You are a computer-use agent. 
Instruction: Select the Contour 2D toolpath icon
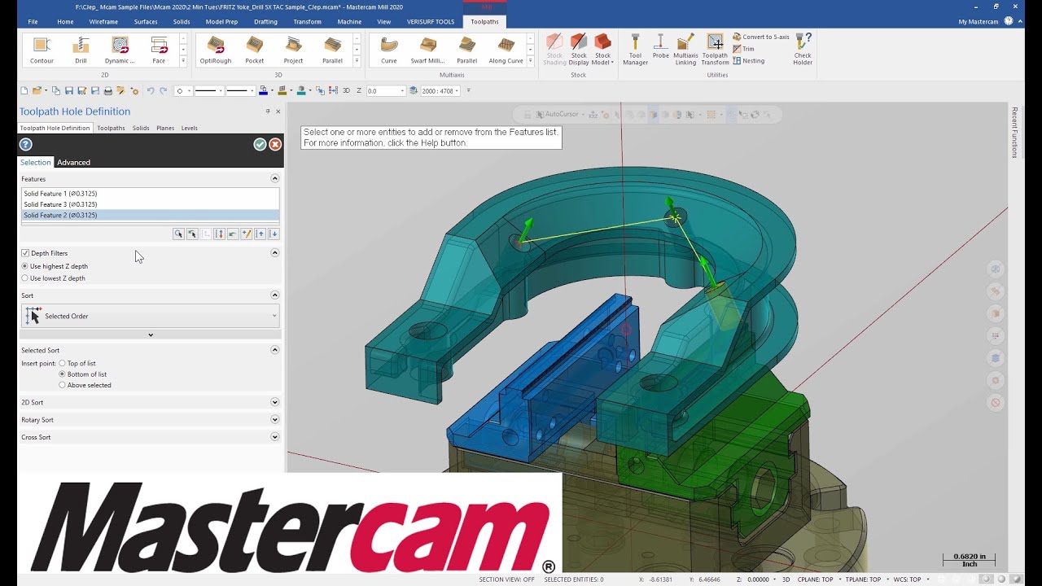click(x=42, y=50)
